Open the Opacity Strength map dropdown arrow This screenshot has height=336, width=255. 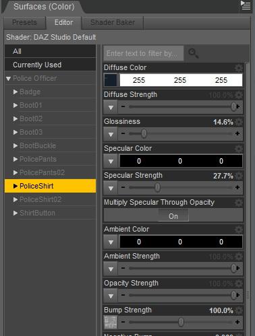click(x=111, y=296)
